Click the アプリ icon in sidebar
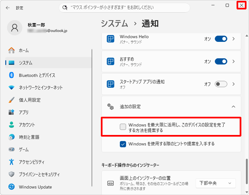Image resolution: width=249 pixels, height=195 pixels. point(12,112)
